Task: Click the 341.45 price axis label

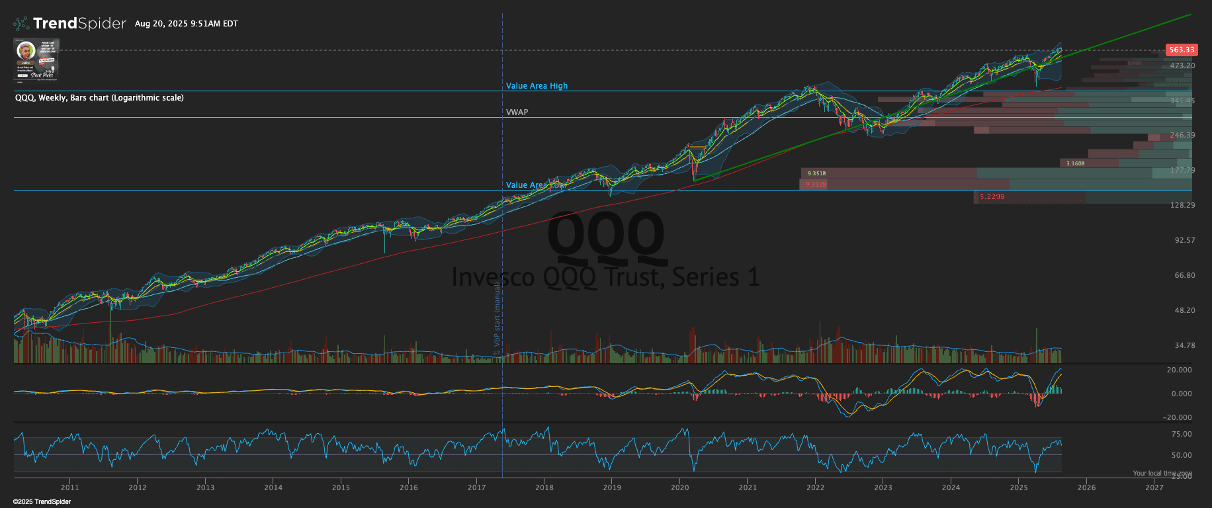Action: click(x=1182, y=101)
